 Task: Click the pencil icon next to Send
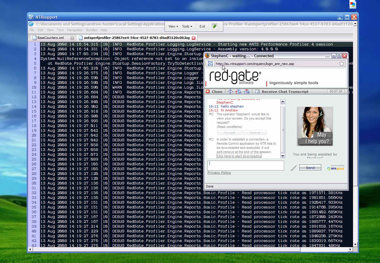click(x=294, y=168)
